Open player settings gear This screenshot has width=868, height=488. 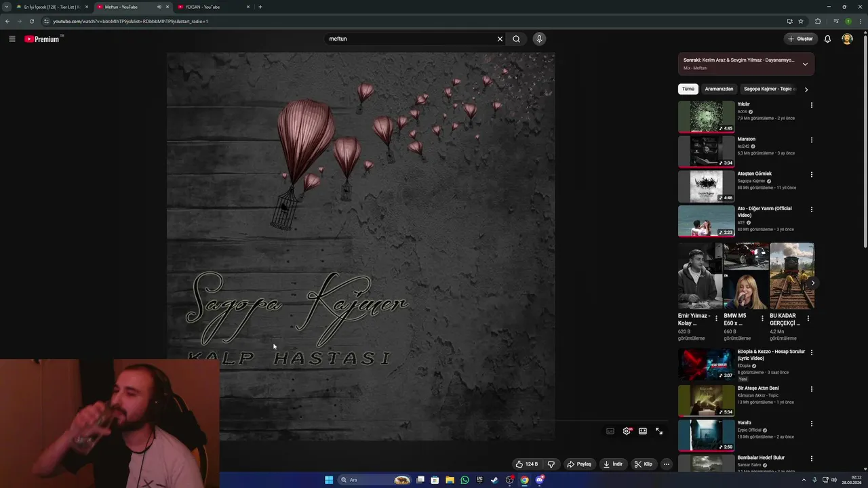[x=627, y=431]
